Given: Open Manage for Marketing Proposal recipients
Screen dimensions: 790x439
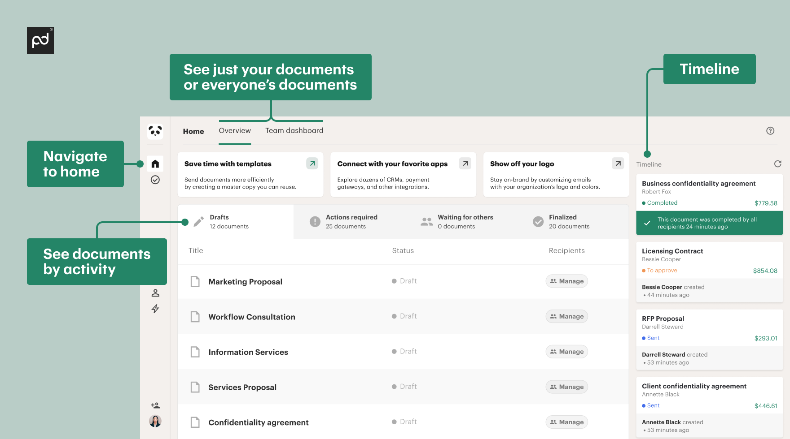Looking at the screenshot, I should coord(566,281).
